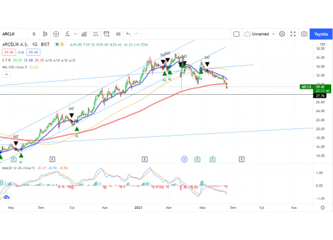Click the ARÇELİK A.Ş. symbol title
Screen dimensions: 333x240
[15, 44]
